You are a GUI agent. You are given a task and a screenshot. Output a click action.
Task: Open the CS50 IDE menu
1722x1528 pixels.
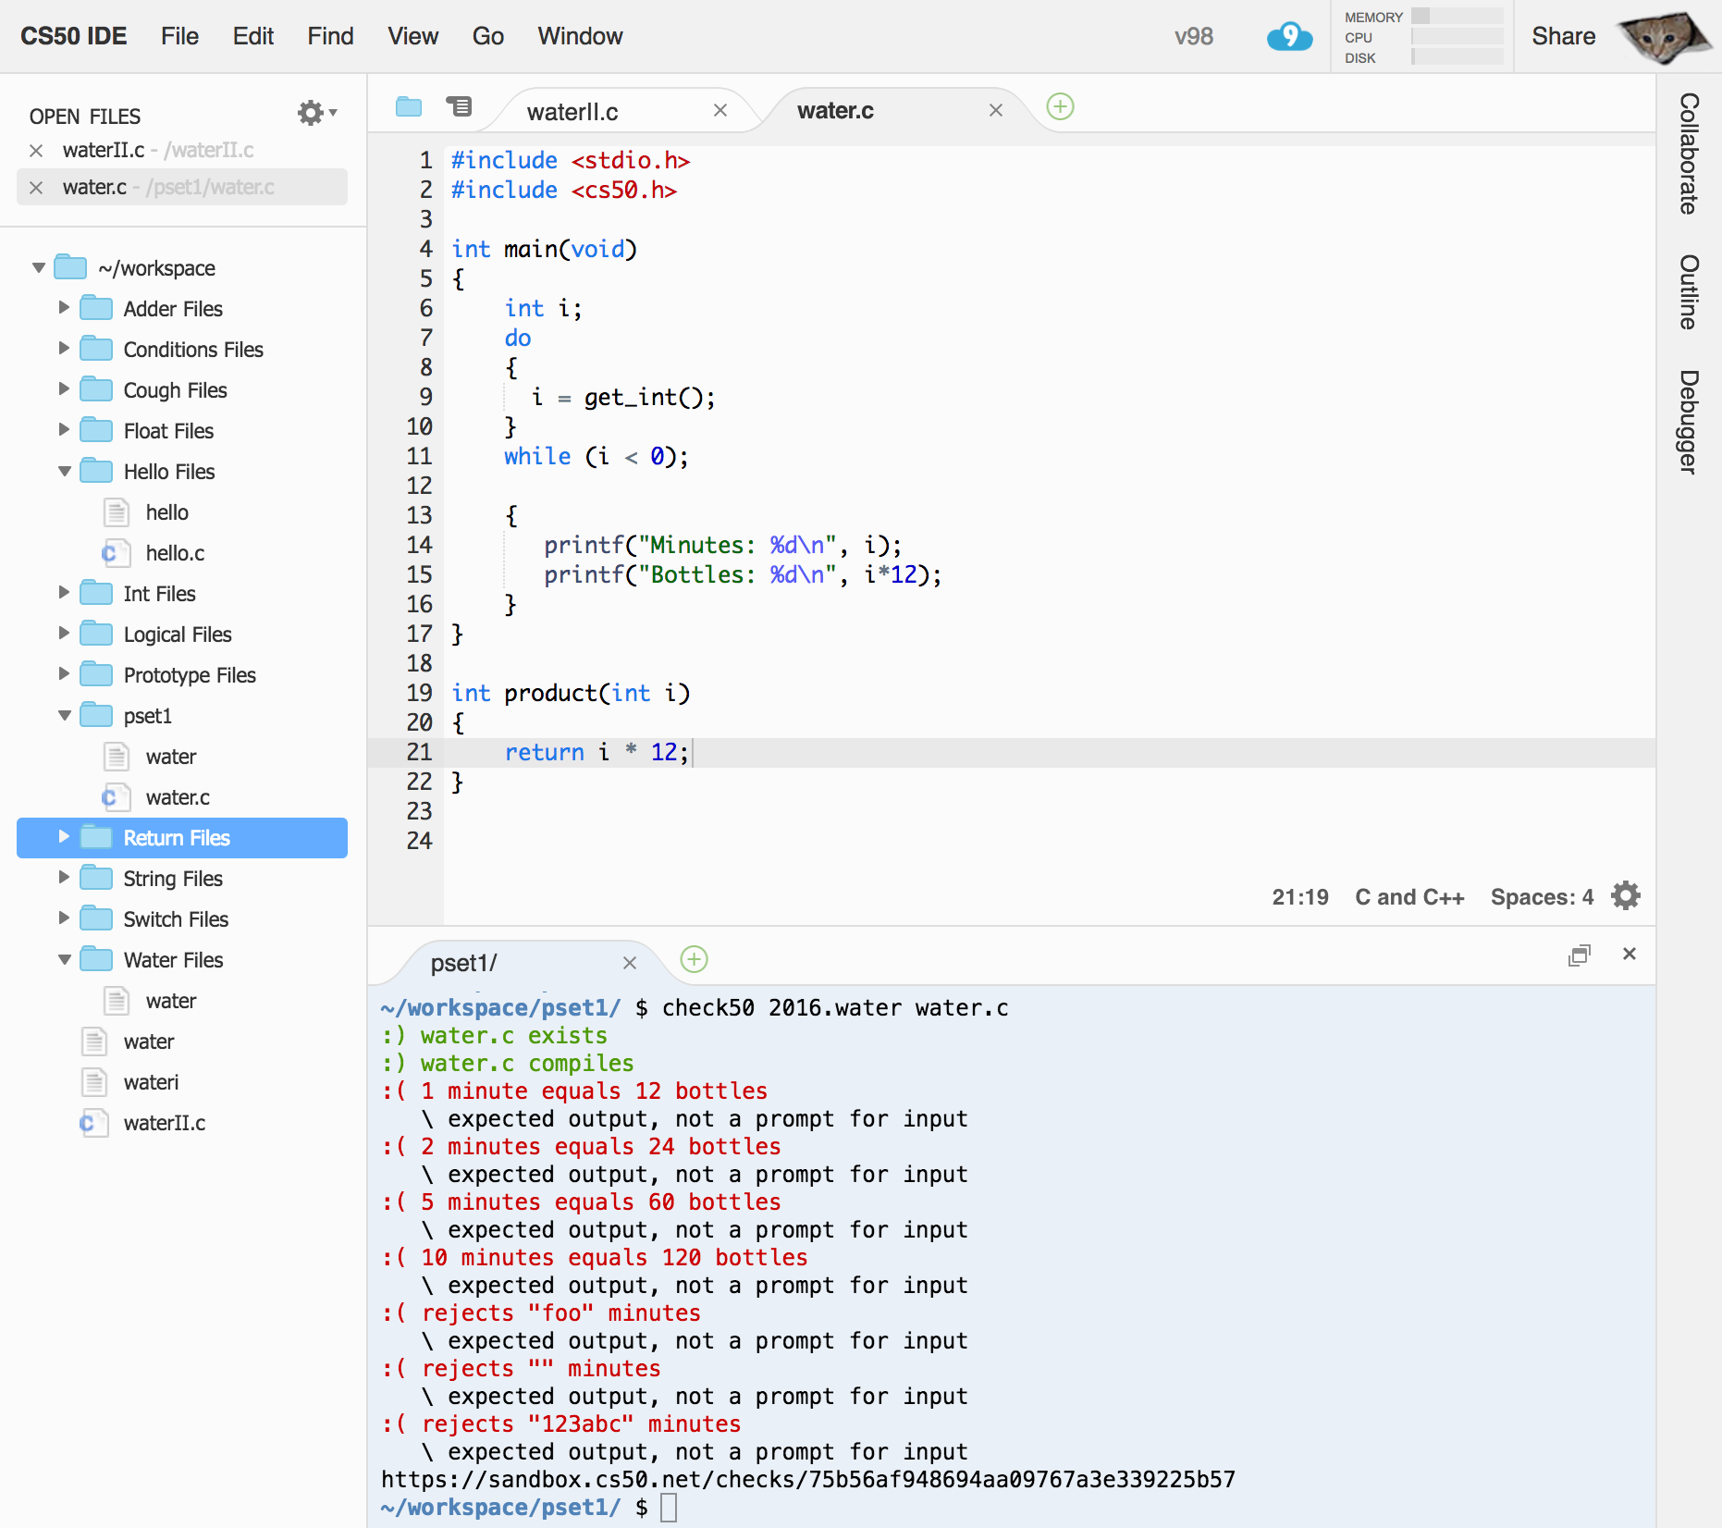(x=74, y=36)
